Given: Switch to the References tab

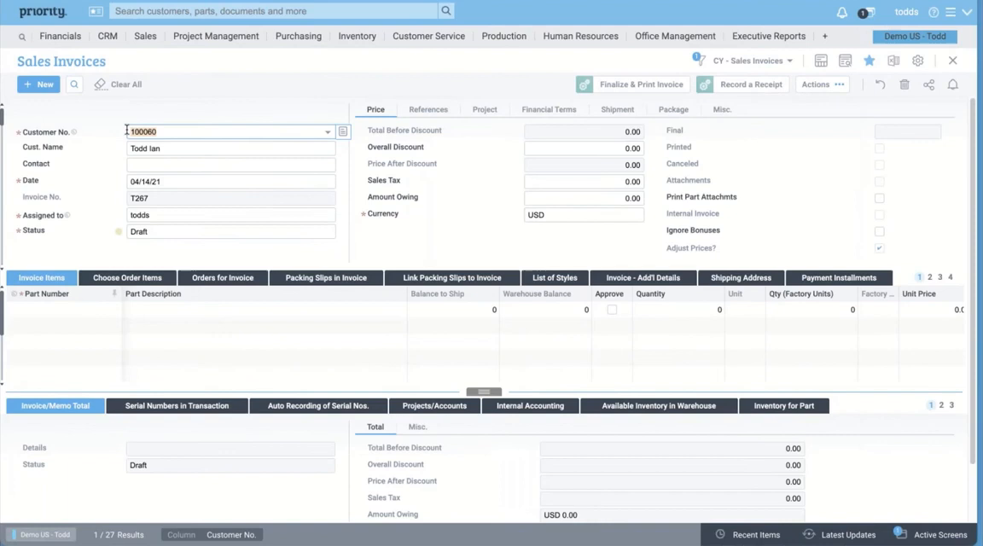Looking at the screenshot, I should tap(428, 110).
